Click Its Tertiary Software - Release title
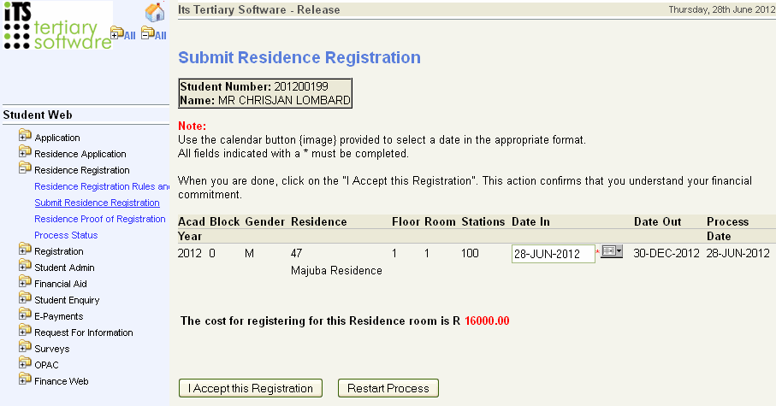This screenshot has width=776, height=406. [259, 9]
